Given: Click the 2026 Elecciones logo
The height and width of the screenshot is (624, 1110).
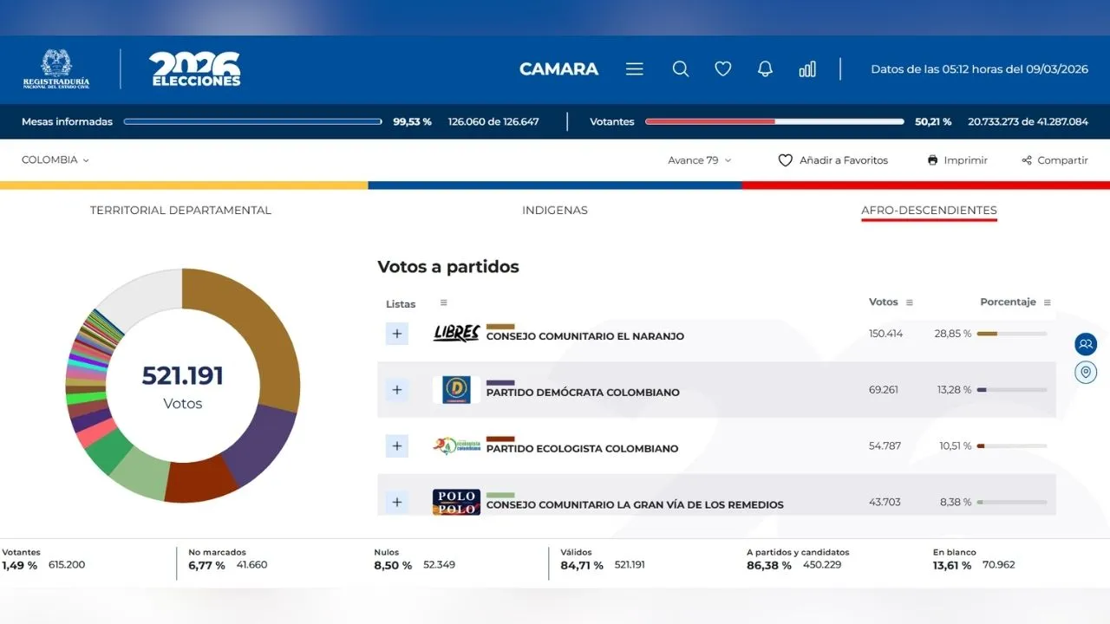Looking at the screenshot, I should click(196, 69).
